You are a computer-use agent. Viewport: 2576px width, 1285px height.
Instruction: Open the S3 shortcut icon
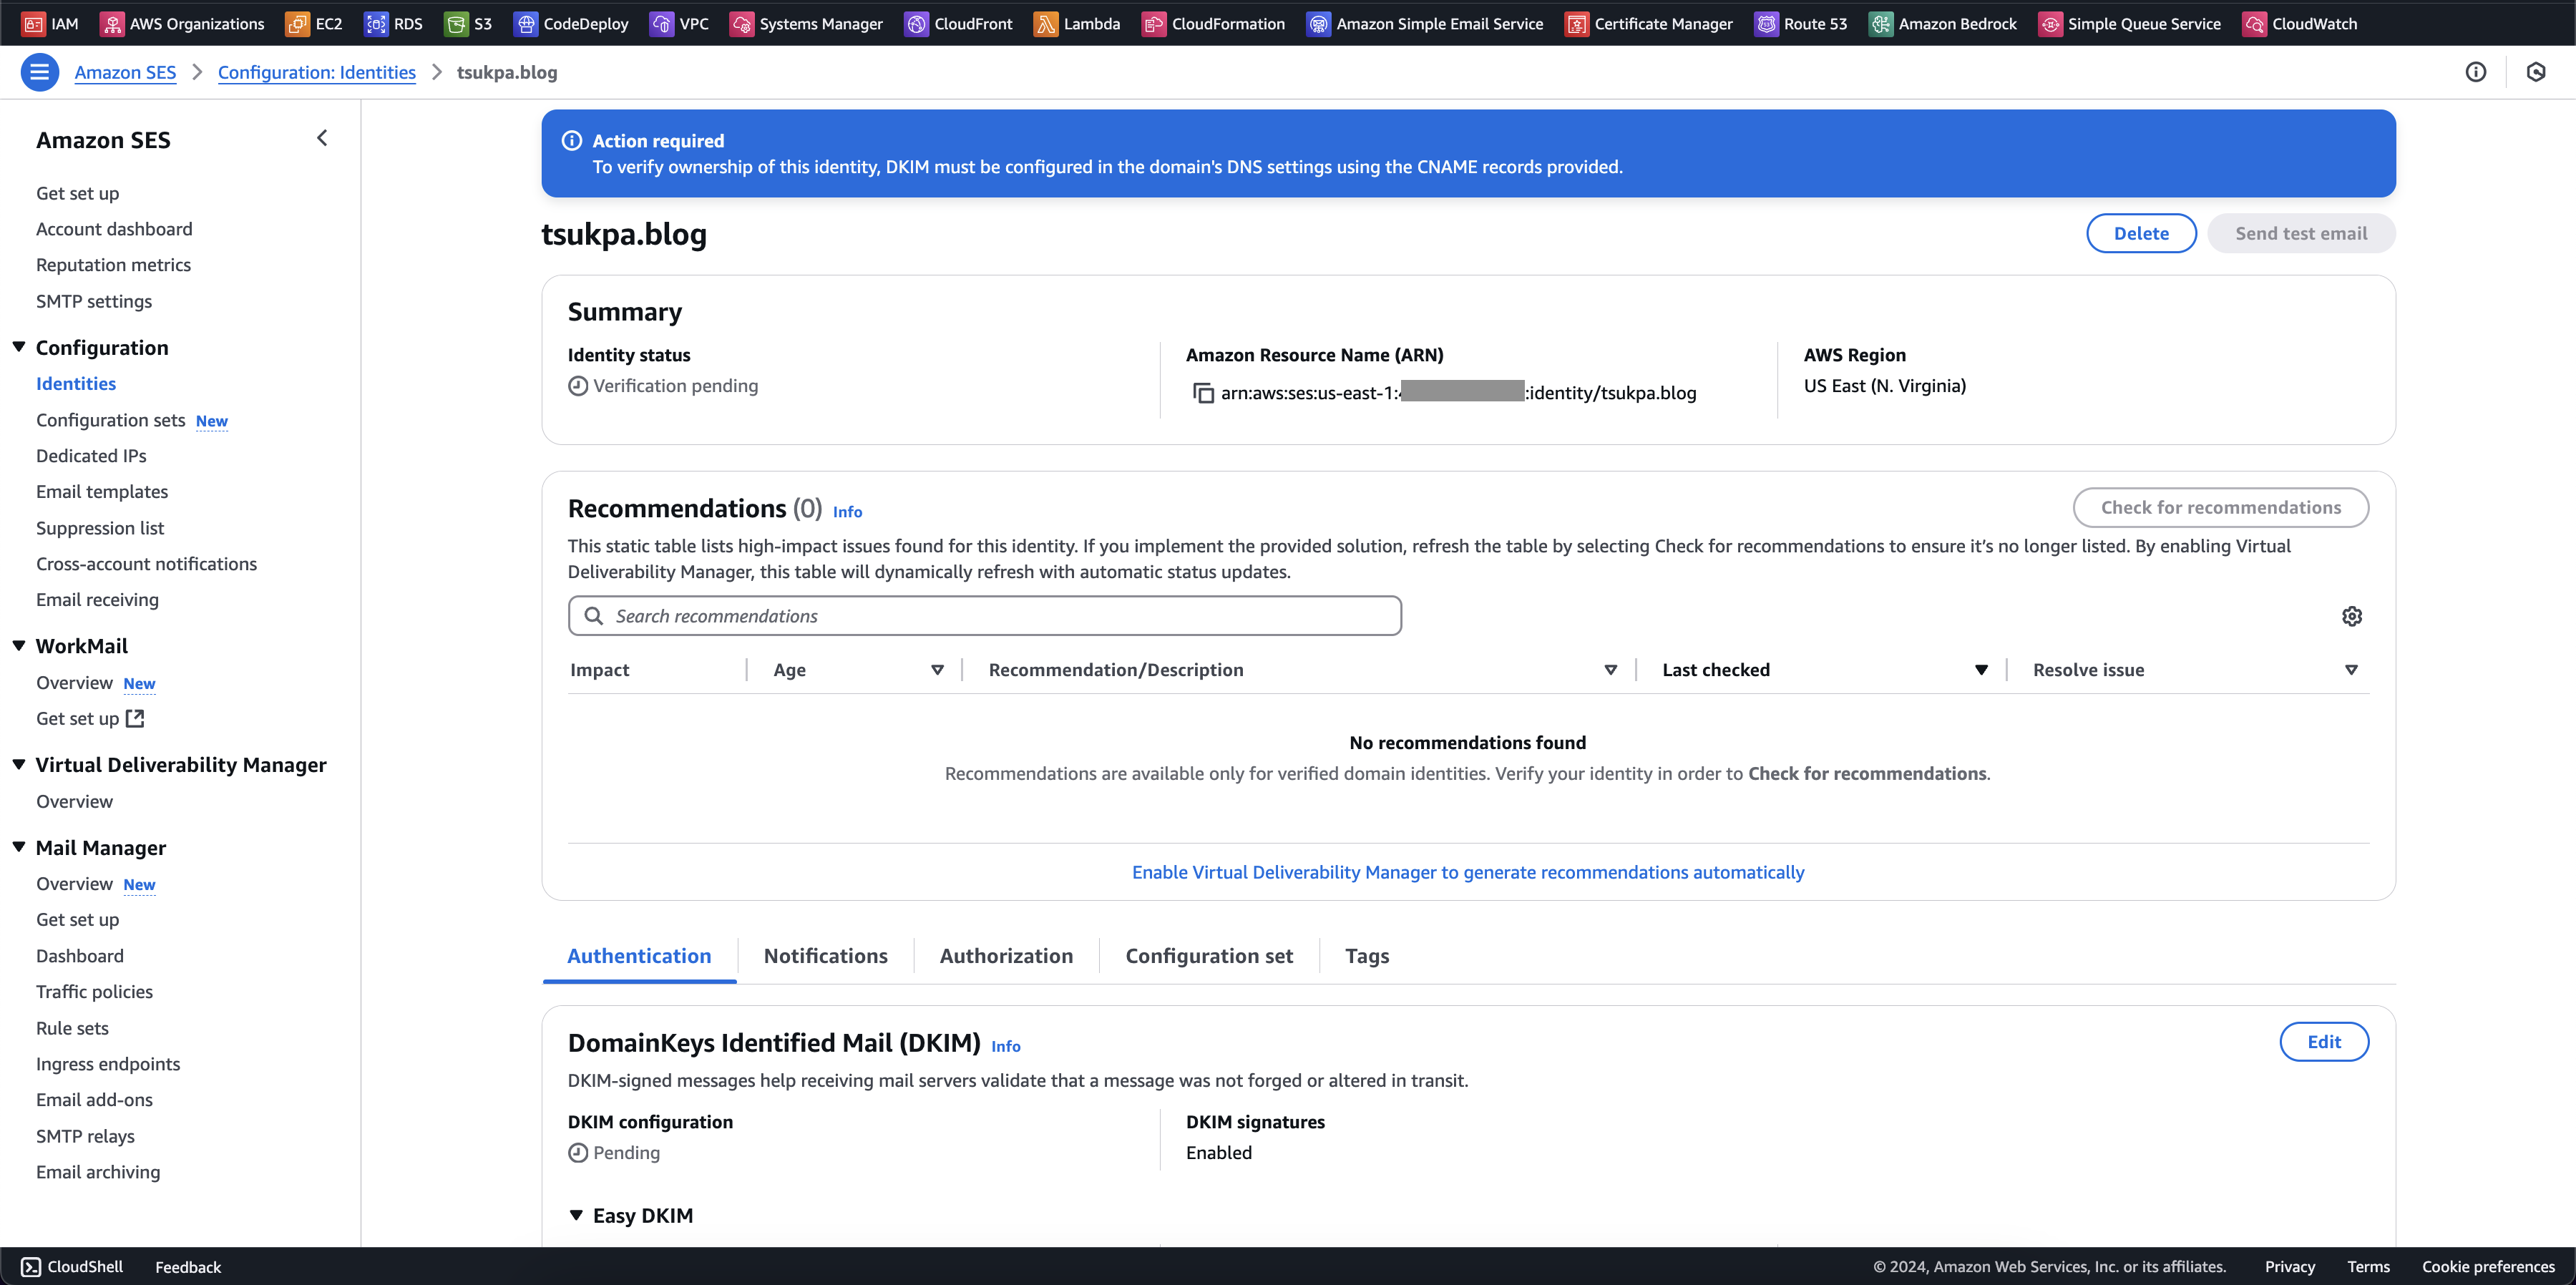click(x=456, y=24)
